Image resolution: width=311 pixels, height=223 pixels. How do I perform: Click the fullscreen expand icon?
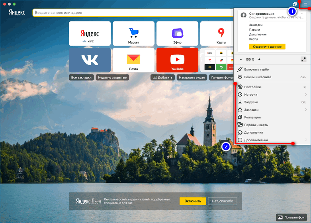click(x=303, y=59)
